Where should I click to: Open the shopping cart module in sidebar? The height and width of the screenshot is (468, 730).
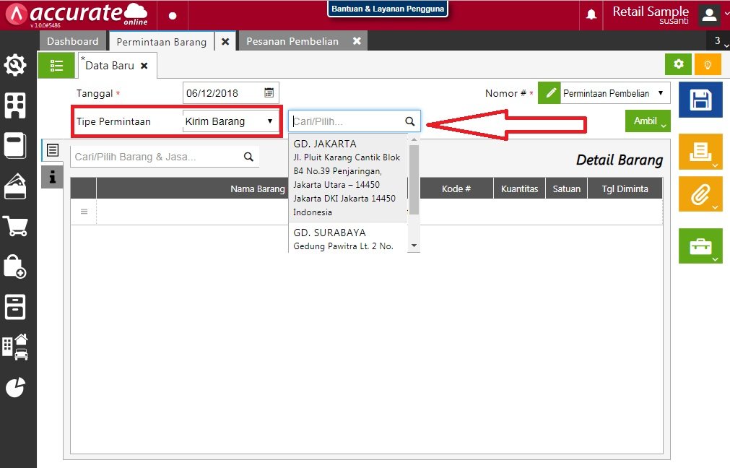[x=15, y=226]
